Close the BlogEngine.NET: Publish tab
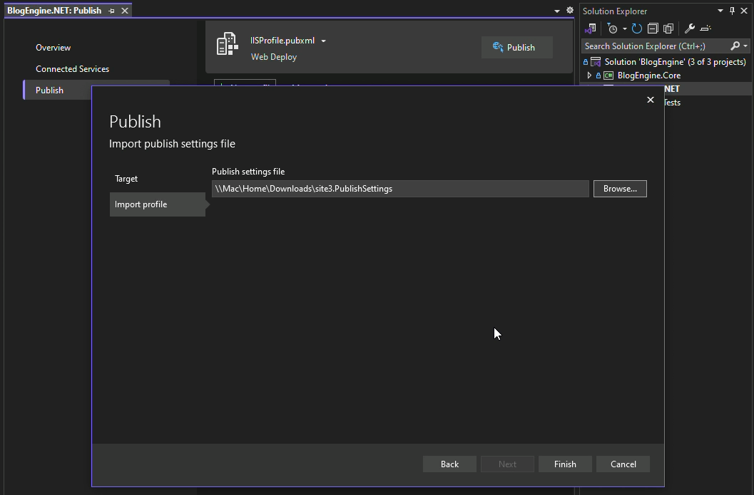The height and width of the screenshot is (495, 754). point(125,11)
